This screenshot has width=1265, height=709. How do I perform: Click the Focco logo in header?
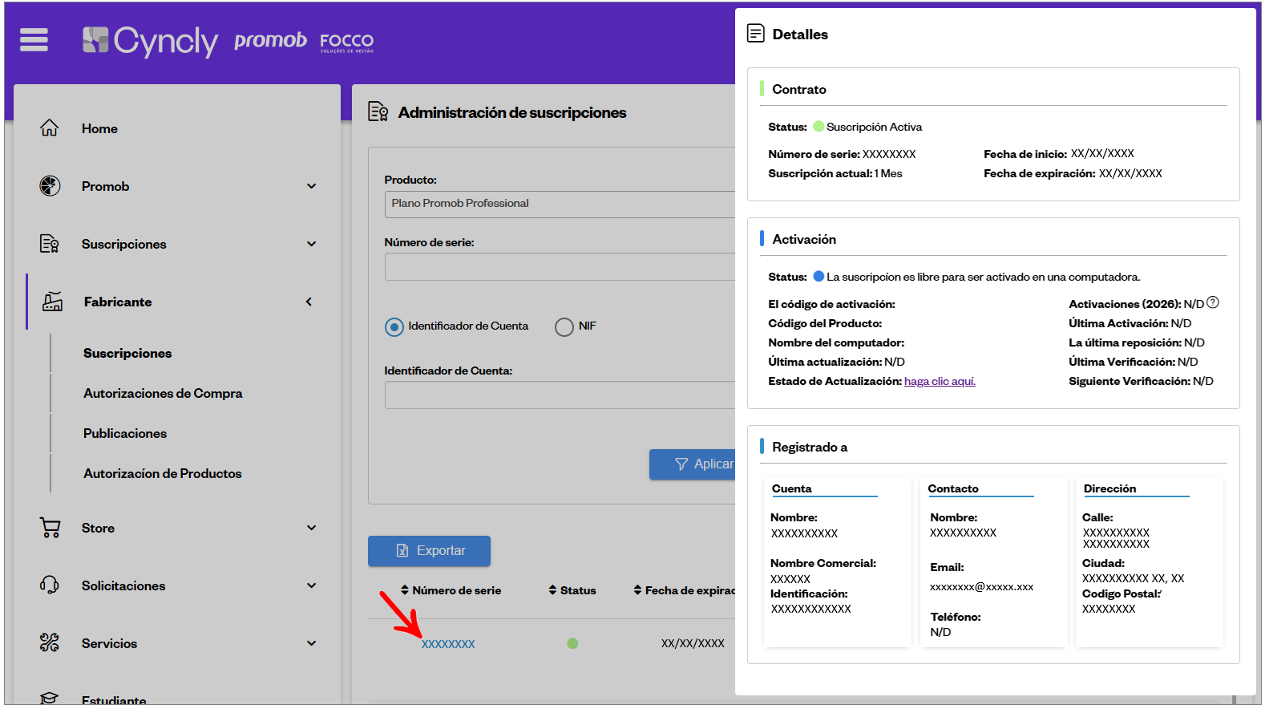[347, 42]
